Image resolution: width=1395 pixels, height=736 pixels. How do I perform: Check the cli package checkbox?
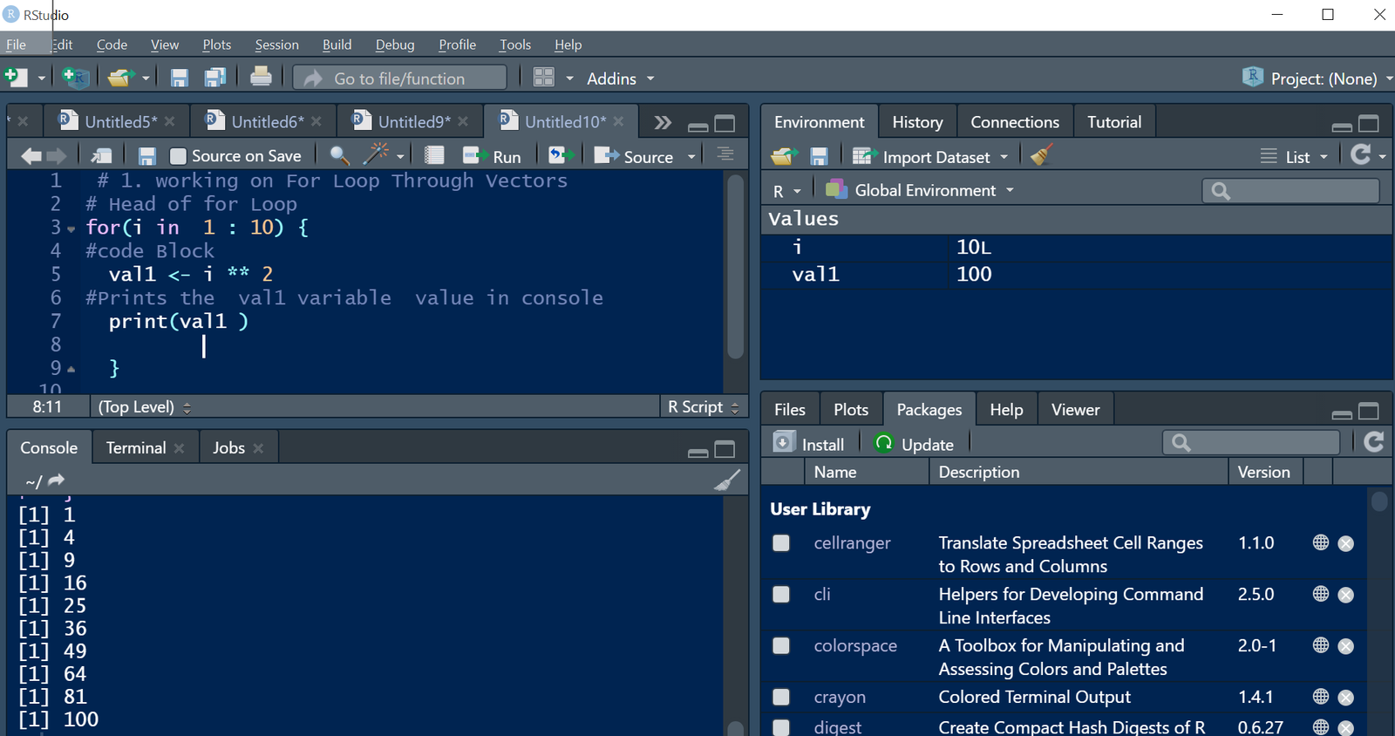(x=781, y=594)
